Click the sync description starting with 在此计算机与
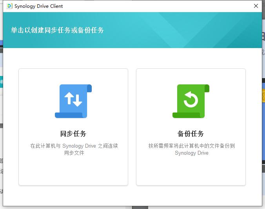The width and height of the screenshot is (265, 209). (x=74, y=149)
